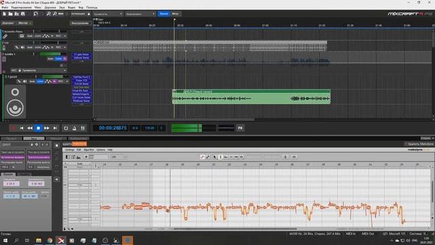This screenshot has width=435, height=245.
Task: Open File Explorer from taskbar
Action: (39, 240)
